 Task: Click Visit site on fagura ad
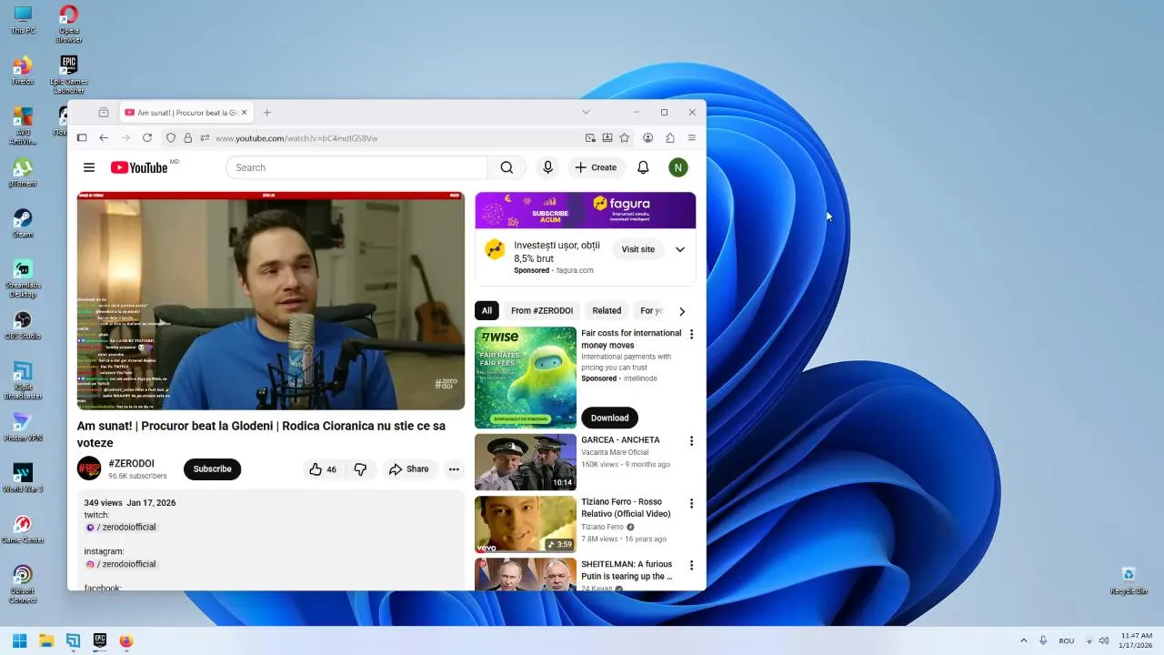[x=637, y=249]
